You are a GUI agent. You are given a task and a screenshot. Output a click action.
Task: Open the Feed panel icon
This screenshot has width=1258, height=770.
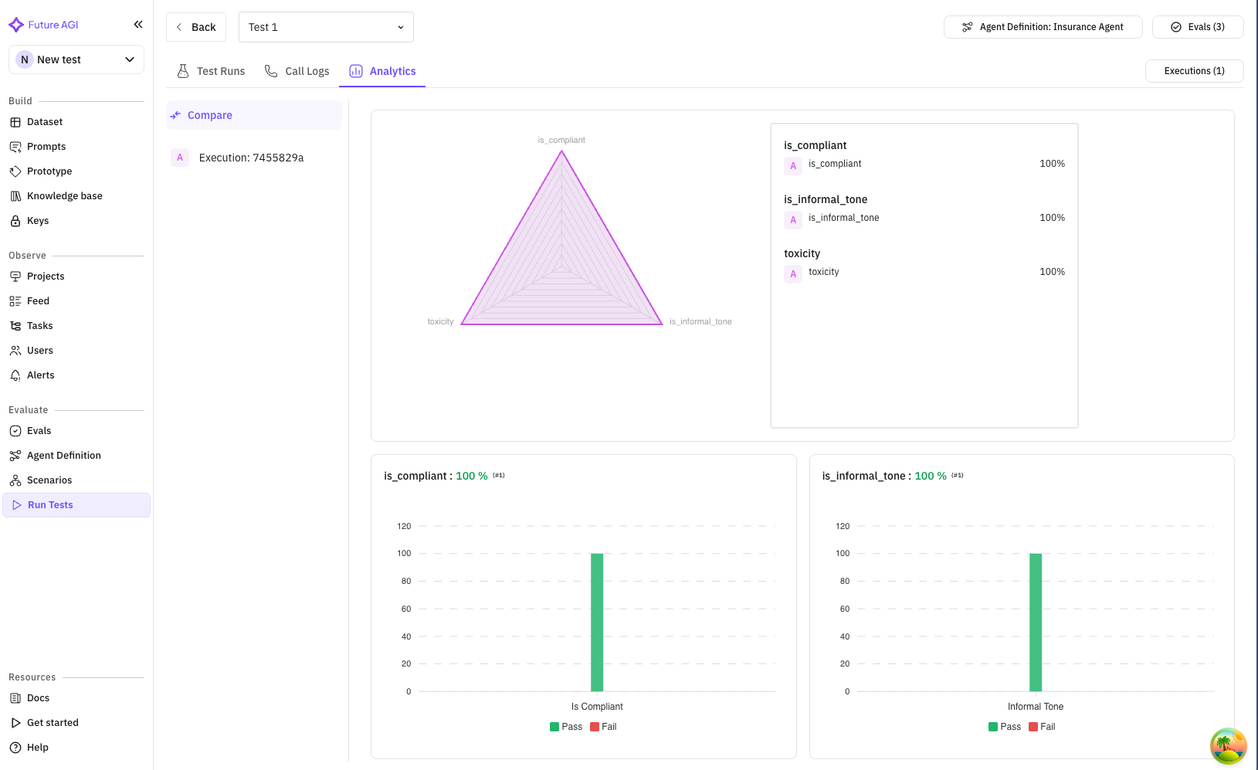(x=16, y=300)
